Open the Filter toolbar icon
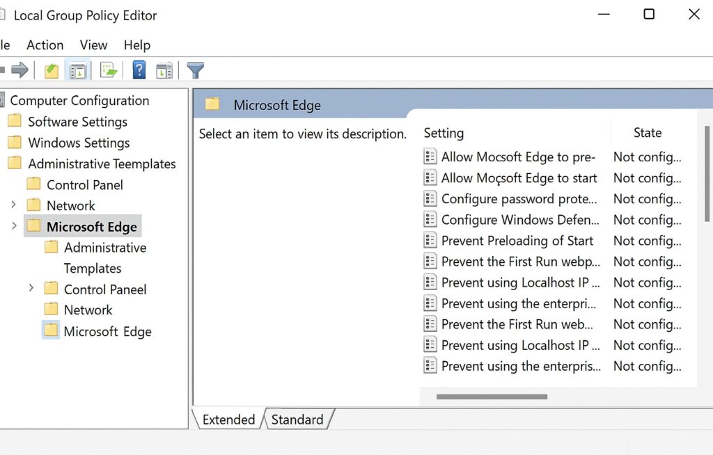The width and height of the screenshot is (713, 455). click(195, 70)
